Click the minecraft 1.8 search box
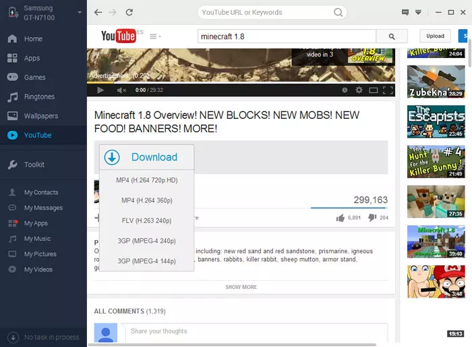The image size is (472, 347). click(x=287, y=36)
